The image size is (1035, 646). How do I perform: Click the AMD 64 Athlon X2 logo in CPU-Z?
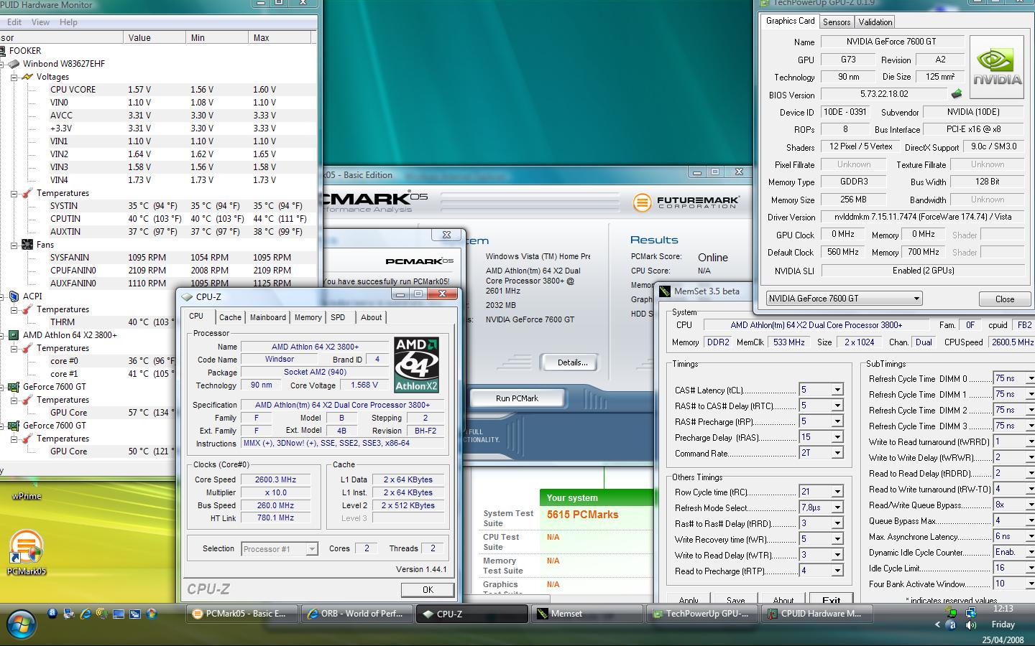point(416,365)
